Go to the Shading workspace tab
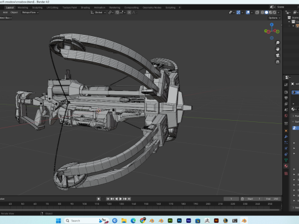 85,7
